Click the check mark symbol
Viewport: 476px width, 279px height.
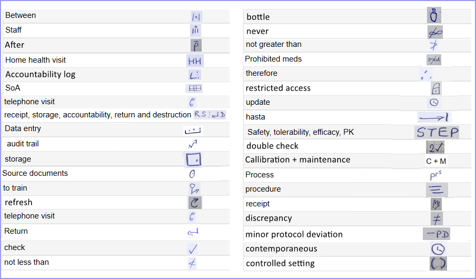[193, 249]
